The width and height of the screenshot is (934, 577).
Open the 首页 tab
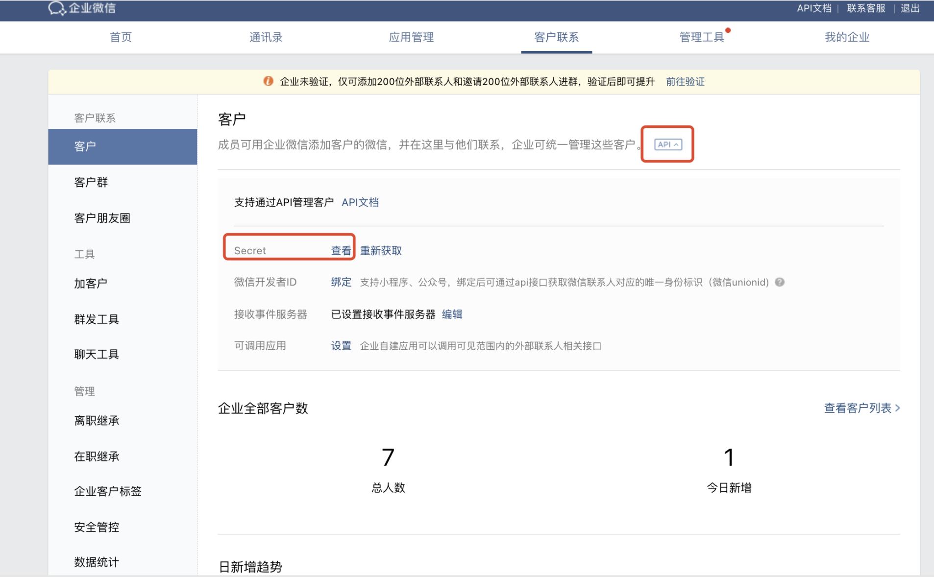pos(121,37)
